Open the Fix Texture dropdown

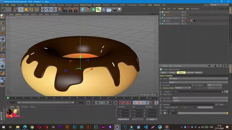click(x=214, y=85)
